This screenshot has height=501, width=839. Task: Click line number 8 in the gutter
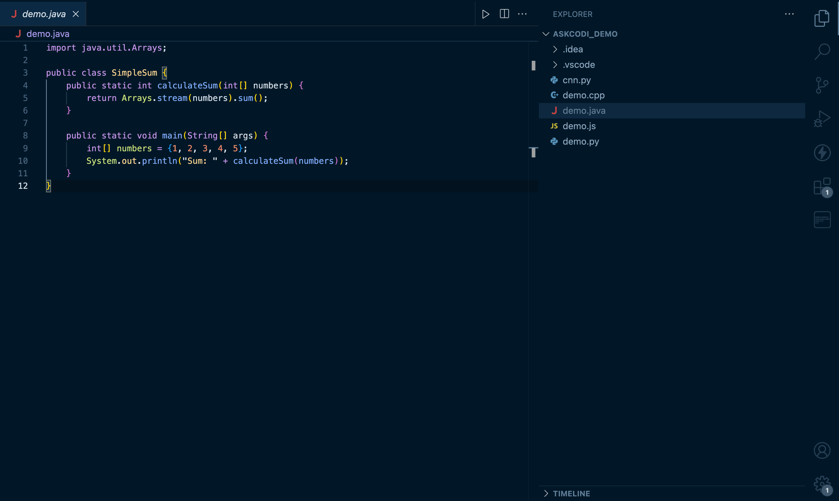click(25, 136)
